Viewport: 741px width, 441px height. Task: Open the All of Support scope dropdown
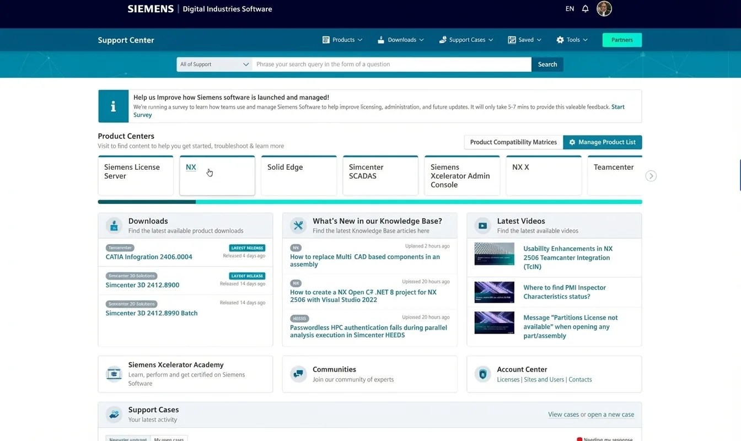coord(214,64)
